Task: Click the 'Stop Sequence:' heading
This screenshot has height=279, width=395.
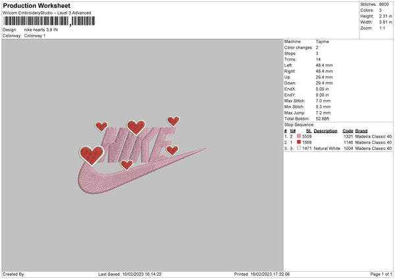Action: pos(300,125)
